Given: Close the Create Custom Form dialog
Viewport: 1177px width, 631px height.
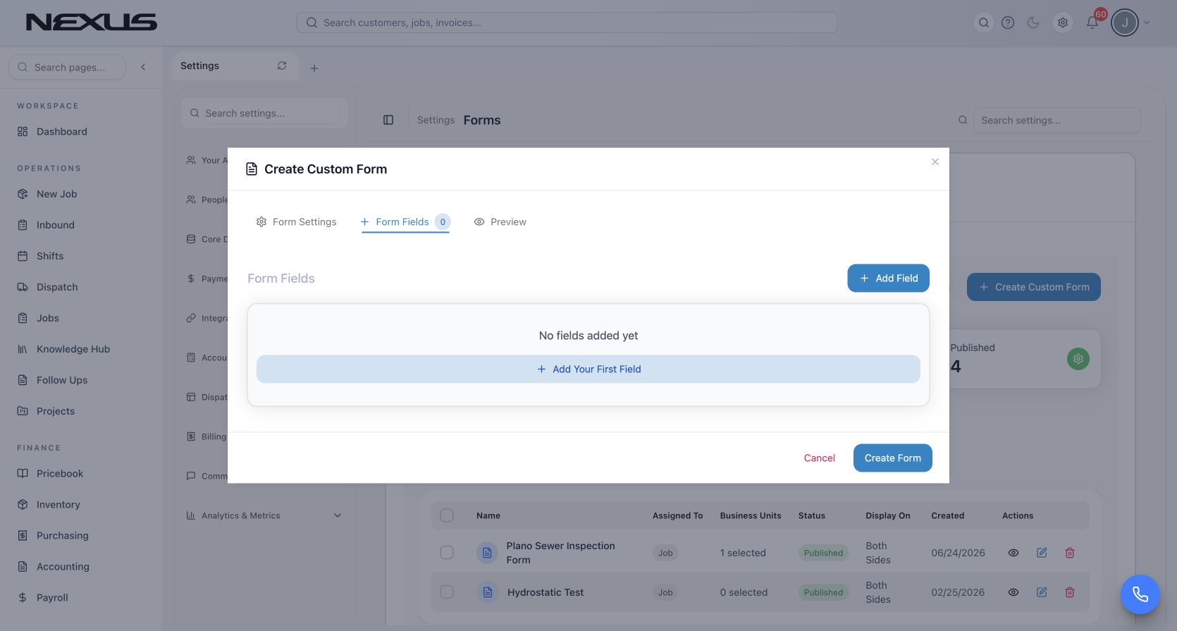Looking at the screenshot, I should tap(935, 162).
